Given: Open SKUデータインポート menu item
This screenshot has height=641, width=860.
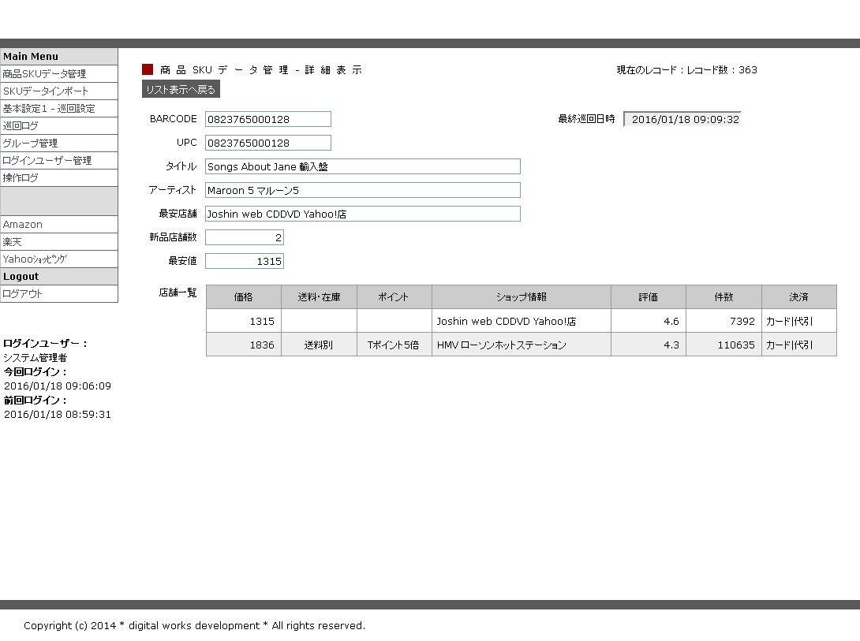Looking at the screenshot, I should tap(58, 91).
